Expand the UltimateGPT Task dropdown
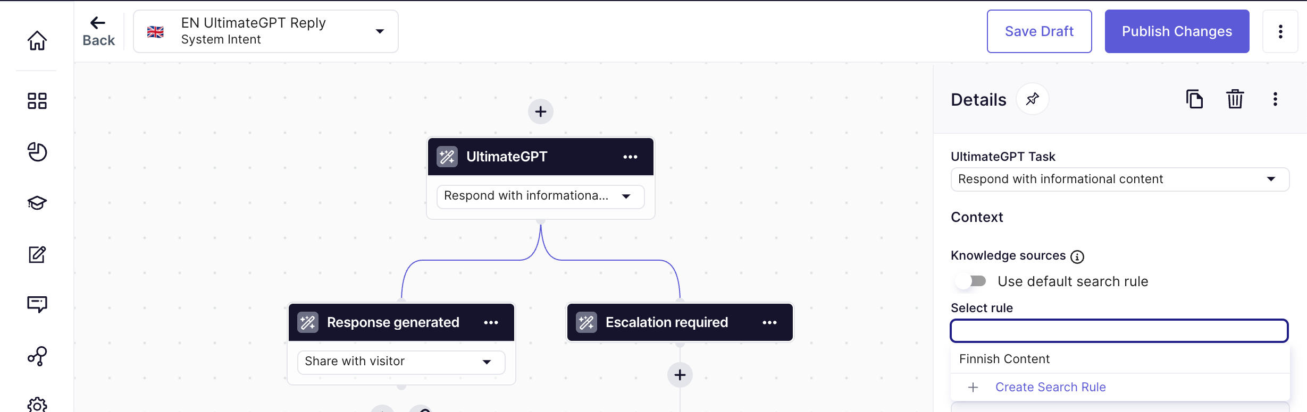The width and height of the screenshot is (1307, 412). click(x=1120, y=179)
